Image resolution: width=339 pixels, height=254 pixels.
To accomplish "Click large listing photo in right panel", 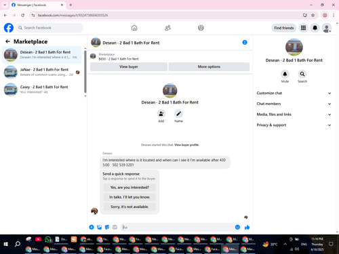I will tap(294, 47).
